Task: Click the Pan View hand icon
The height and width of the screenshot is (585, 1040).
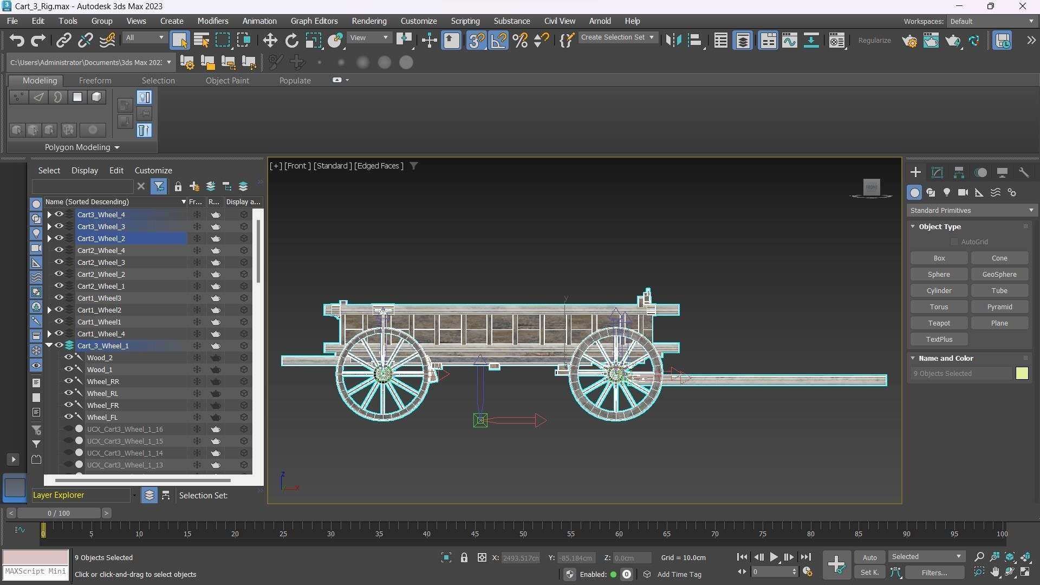Action: pos(995,572)
